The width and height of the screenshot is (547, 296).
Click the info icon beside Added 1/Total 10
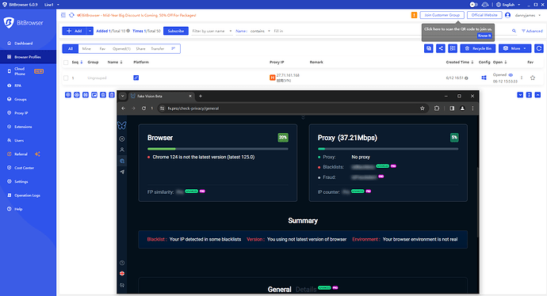pos(128,31)
